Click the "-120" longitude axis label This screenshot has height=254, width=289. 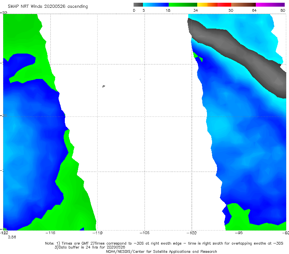[x=4, y=233]
